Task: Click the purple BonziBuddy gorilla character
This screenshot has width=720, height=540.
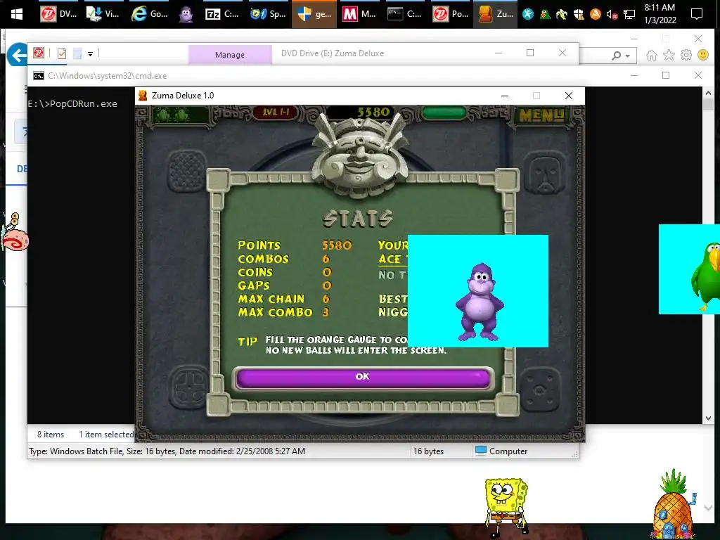Action: (480, 301)
